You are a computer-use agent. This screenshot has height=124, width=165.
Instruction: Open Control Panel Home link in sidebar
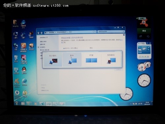pos(44,37)
